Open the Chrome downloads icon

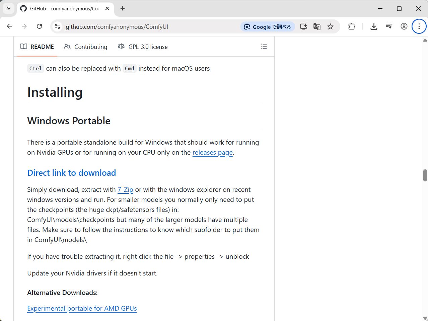click(374, 26)
